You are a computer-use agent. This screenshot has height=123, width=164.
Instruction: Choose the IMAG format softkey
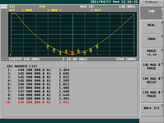point(151,41)
